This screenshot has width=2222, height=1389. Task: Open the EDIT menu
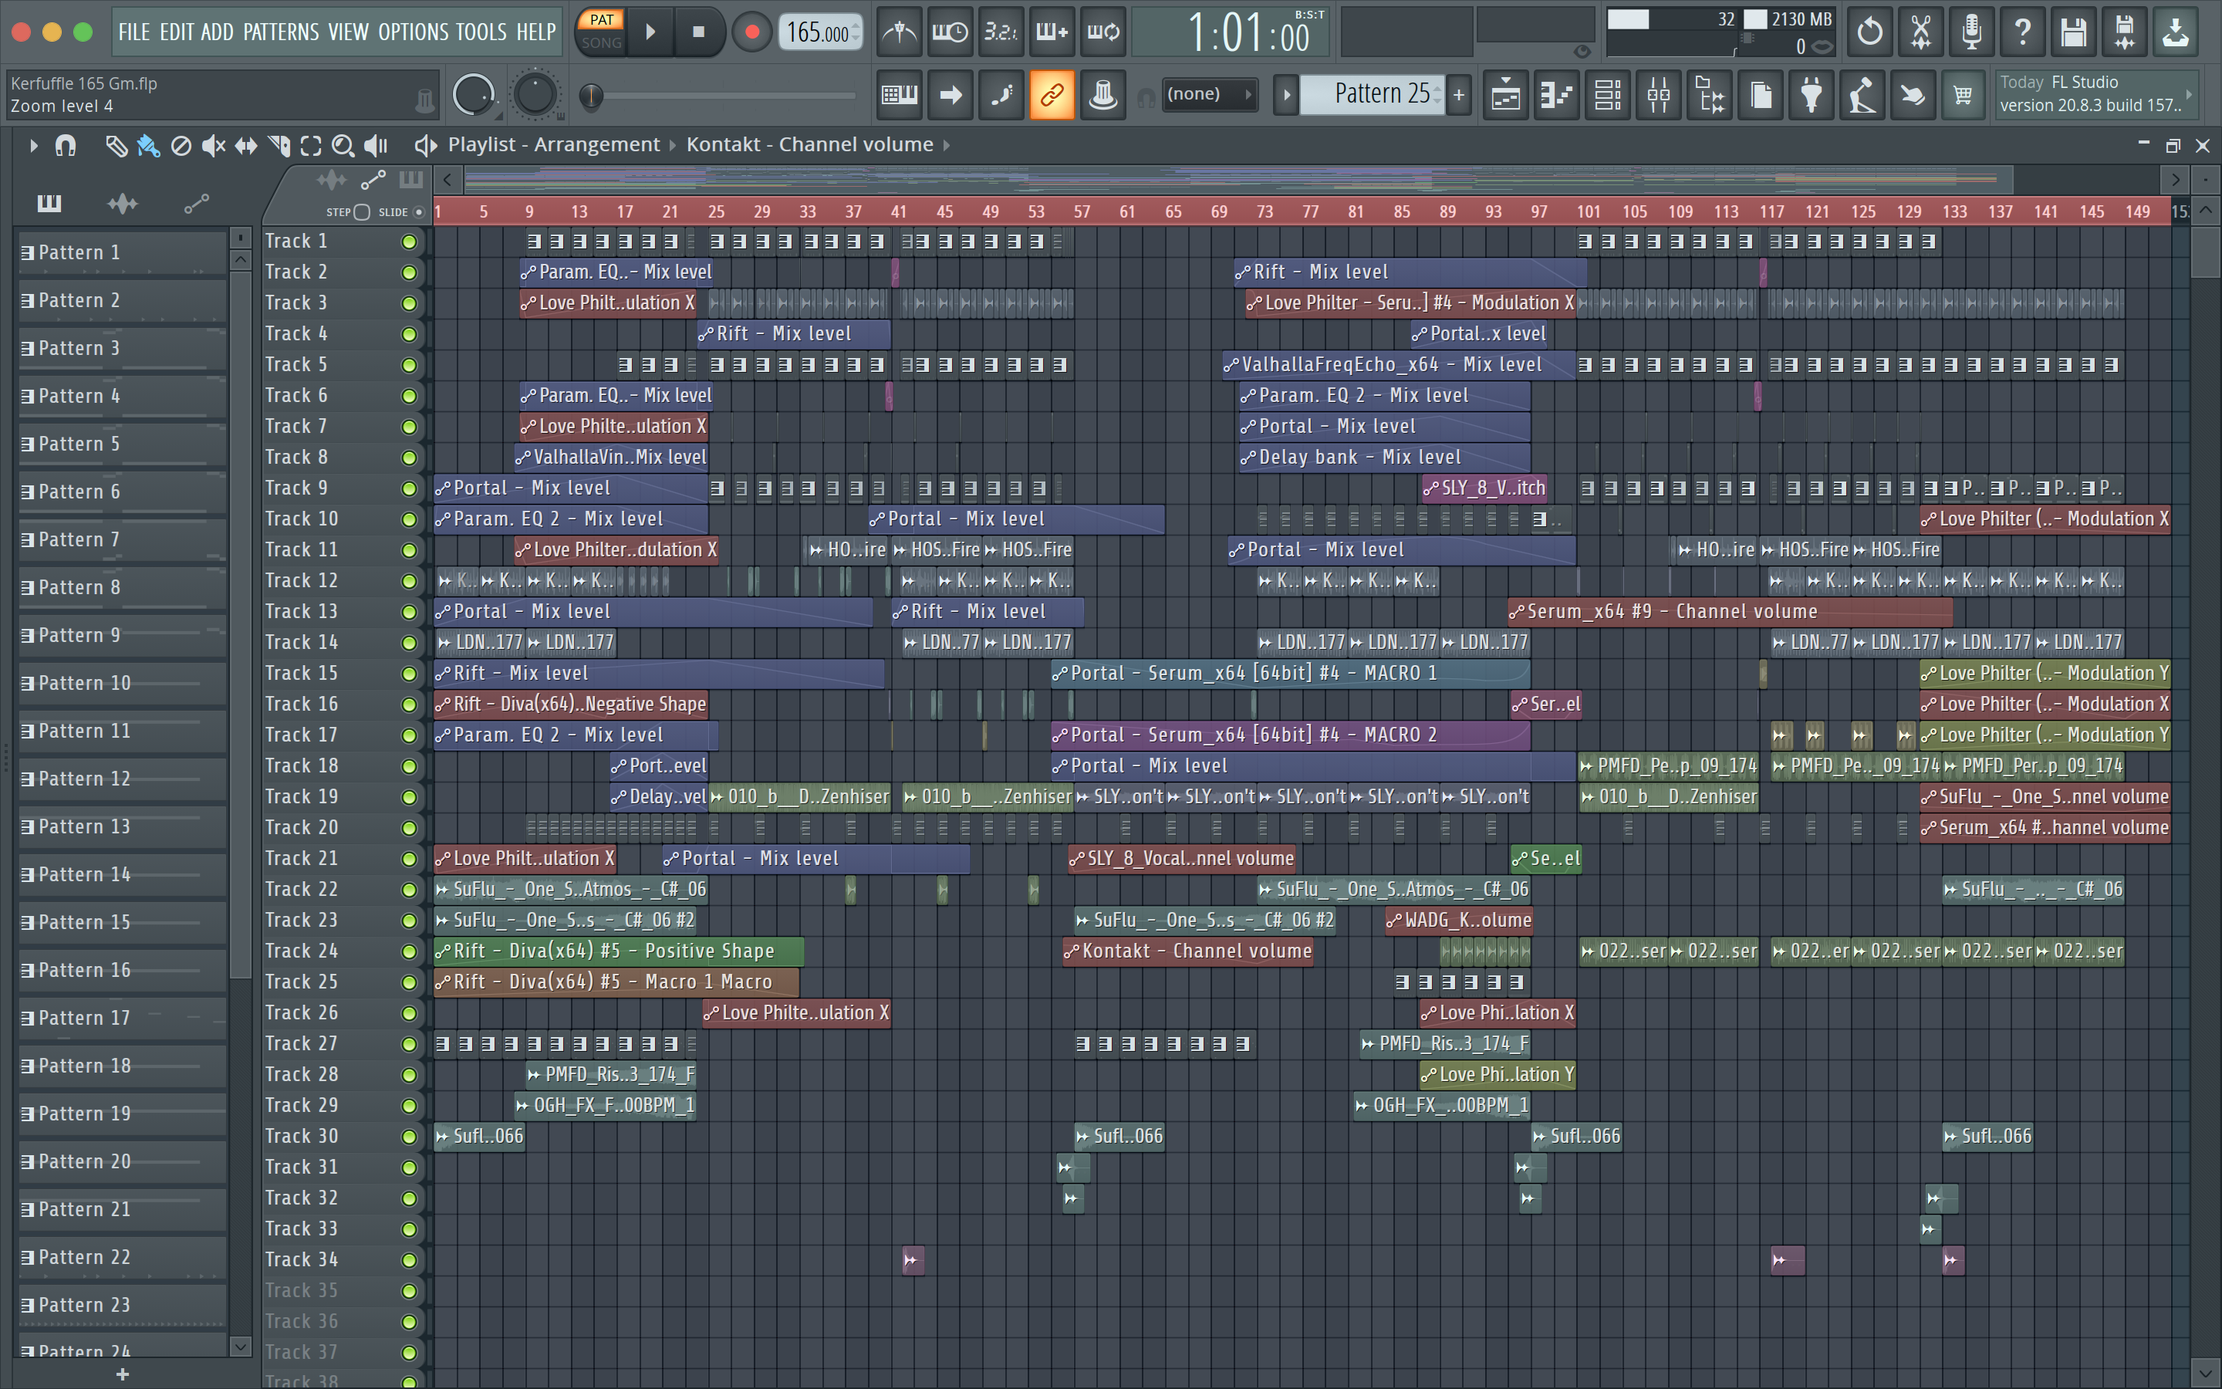click(x=176, y=32)
